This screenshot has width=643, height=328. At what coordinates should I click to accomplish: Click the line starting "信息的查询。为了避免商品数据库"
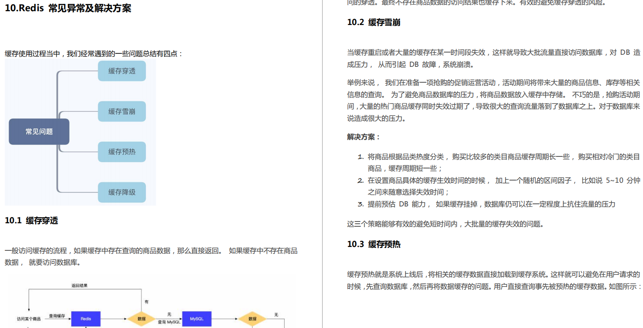tap(494, 95)
